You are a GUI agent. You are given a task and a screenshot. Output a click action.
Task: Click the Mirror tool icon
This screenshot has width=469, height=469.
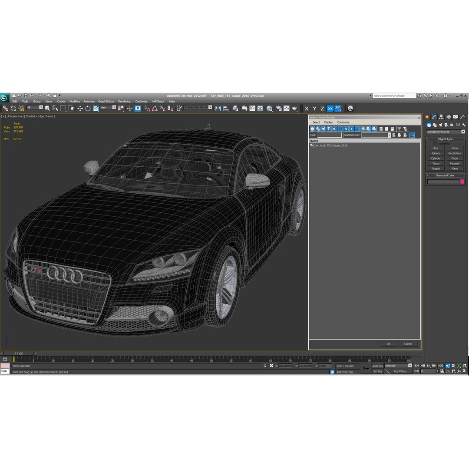point(218,108)
